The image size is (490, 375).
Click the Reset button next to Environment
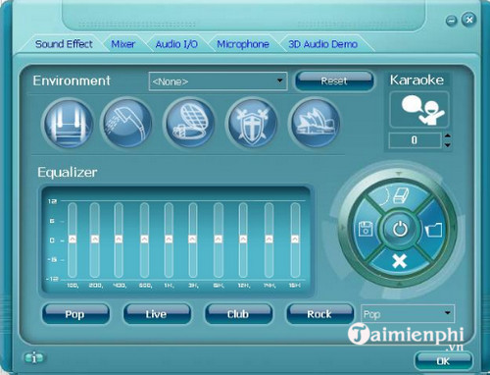click(x=334, y=80)
